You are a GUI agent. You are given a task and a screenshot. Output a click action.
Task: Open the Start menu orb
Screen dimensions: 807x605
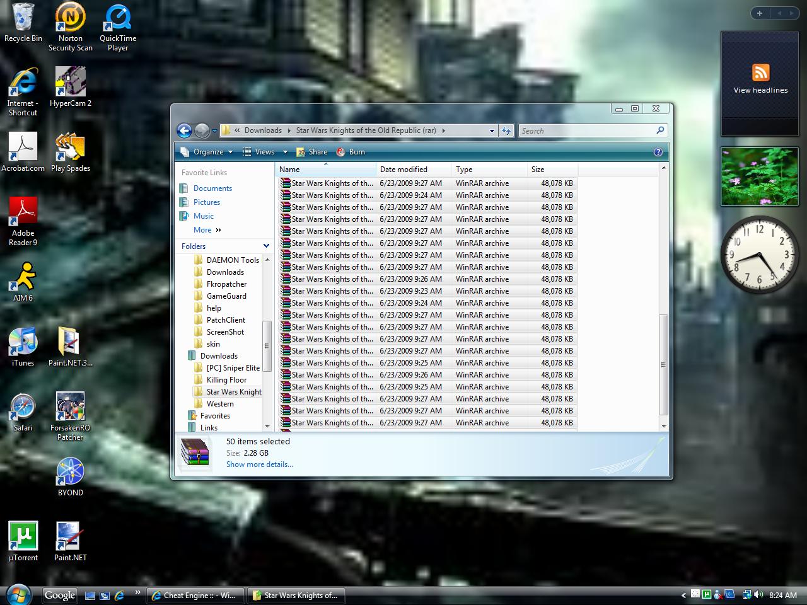(19, 595)
